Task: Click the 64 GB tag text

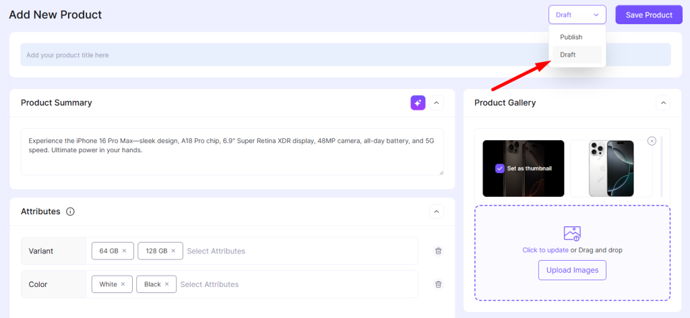Action: (108, 251)
